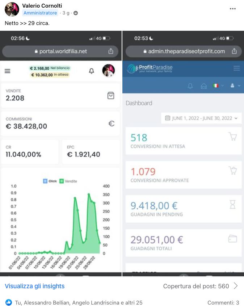244x306 pixels.
Task: Open the Italian flag language dropdown
Action: tap(218, 86)
